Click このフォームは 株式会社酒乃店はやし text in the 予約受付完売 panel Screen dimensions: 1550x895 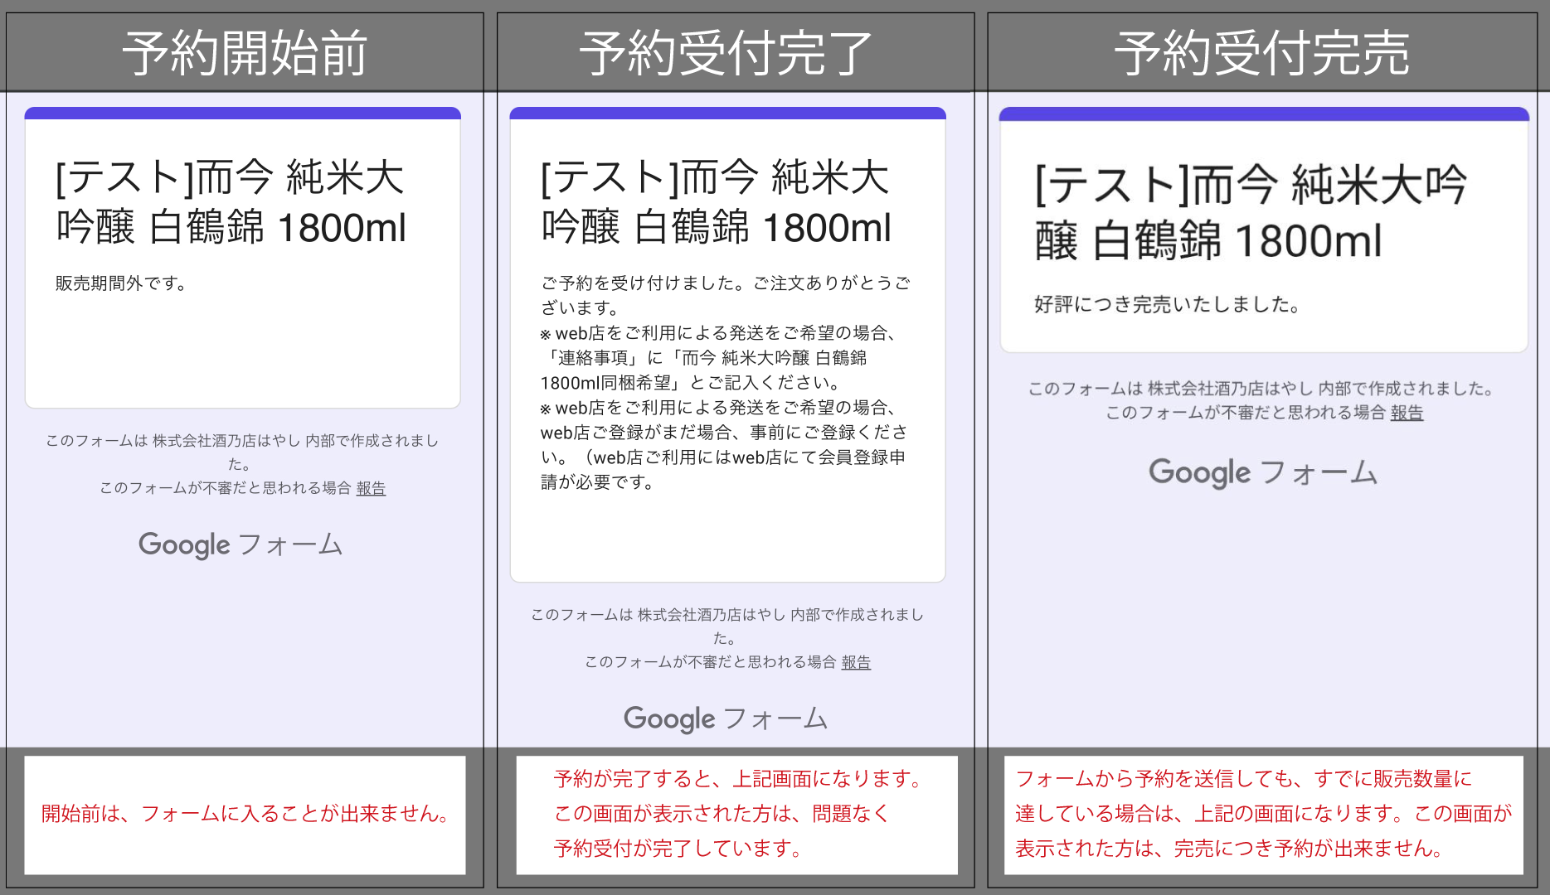[x=1261, y=389]
